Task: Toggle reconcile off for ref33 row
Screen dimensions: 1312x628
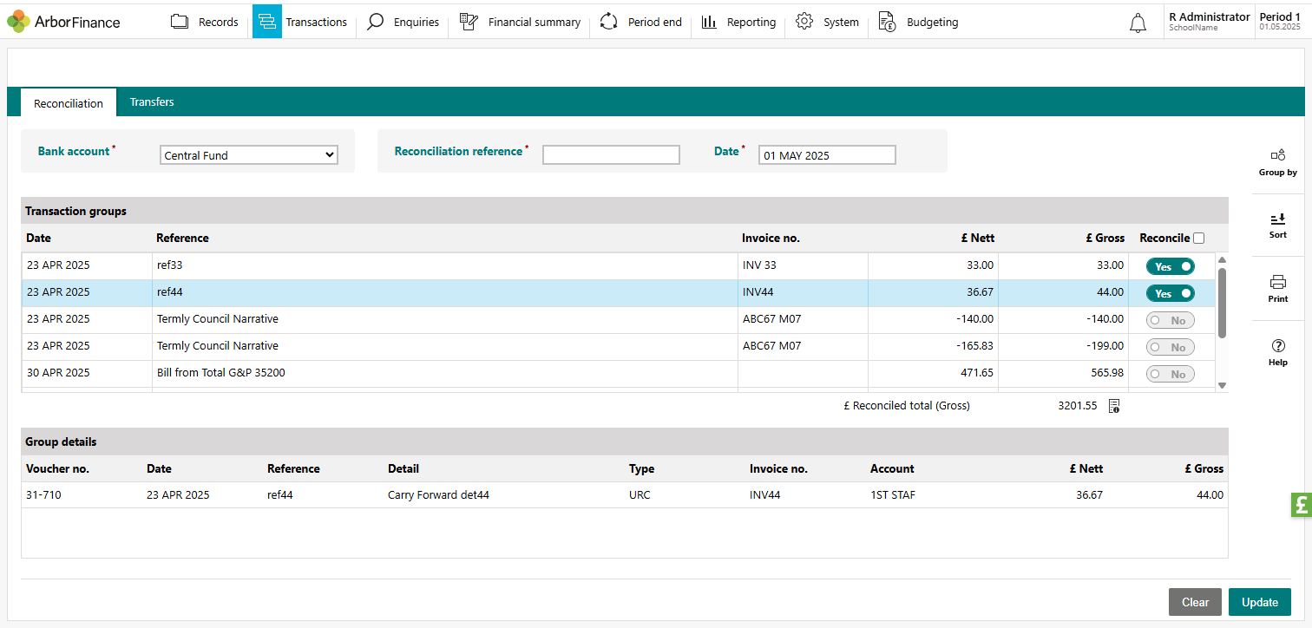Action: coord(1170,266)
